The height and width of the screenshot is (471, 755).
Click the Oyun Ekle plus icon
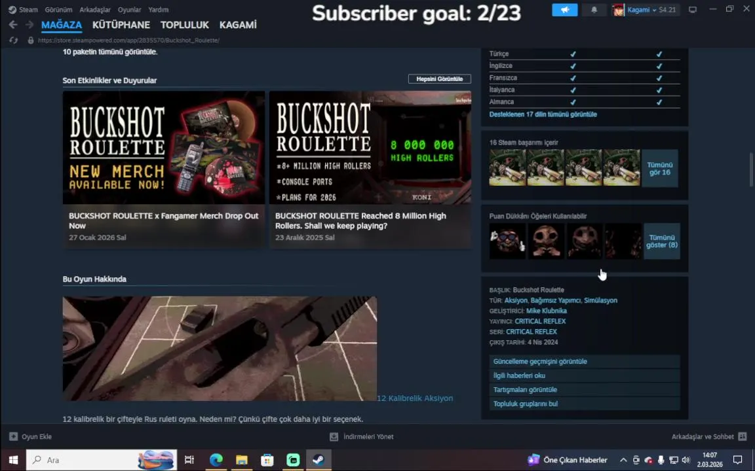14,436
